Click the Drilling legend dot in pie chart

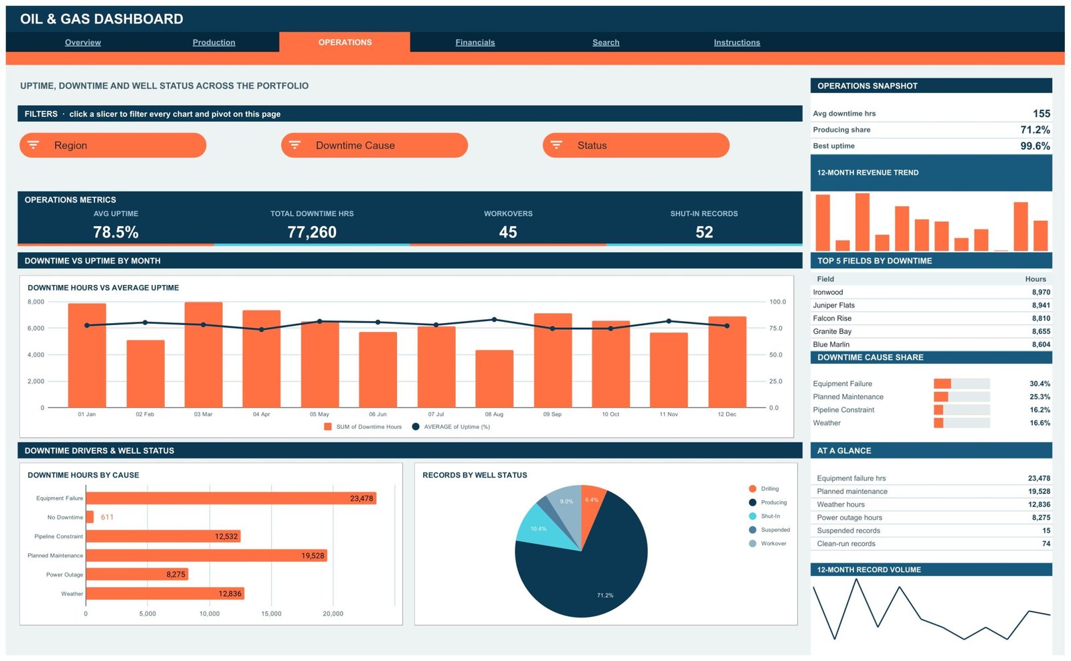[752, 488]
